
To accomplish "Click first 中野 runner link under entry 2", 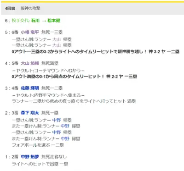I will [x=57, y=120].
